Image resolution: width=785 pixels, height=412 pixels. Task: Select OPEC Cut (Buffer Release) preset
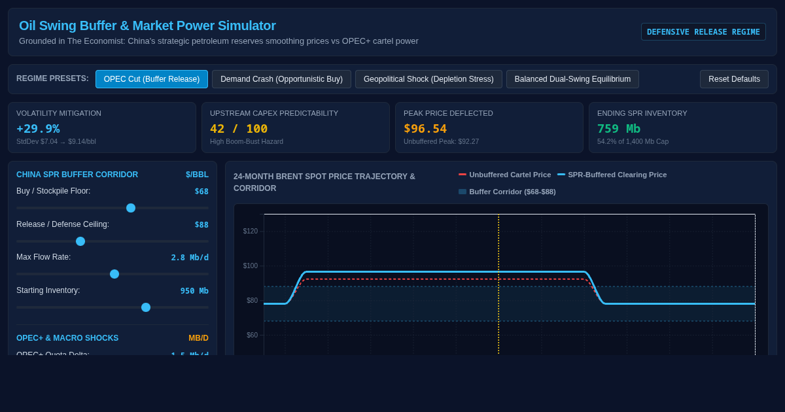pyautogui.click(x=152, y=79)
